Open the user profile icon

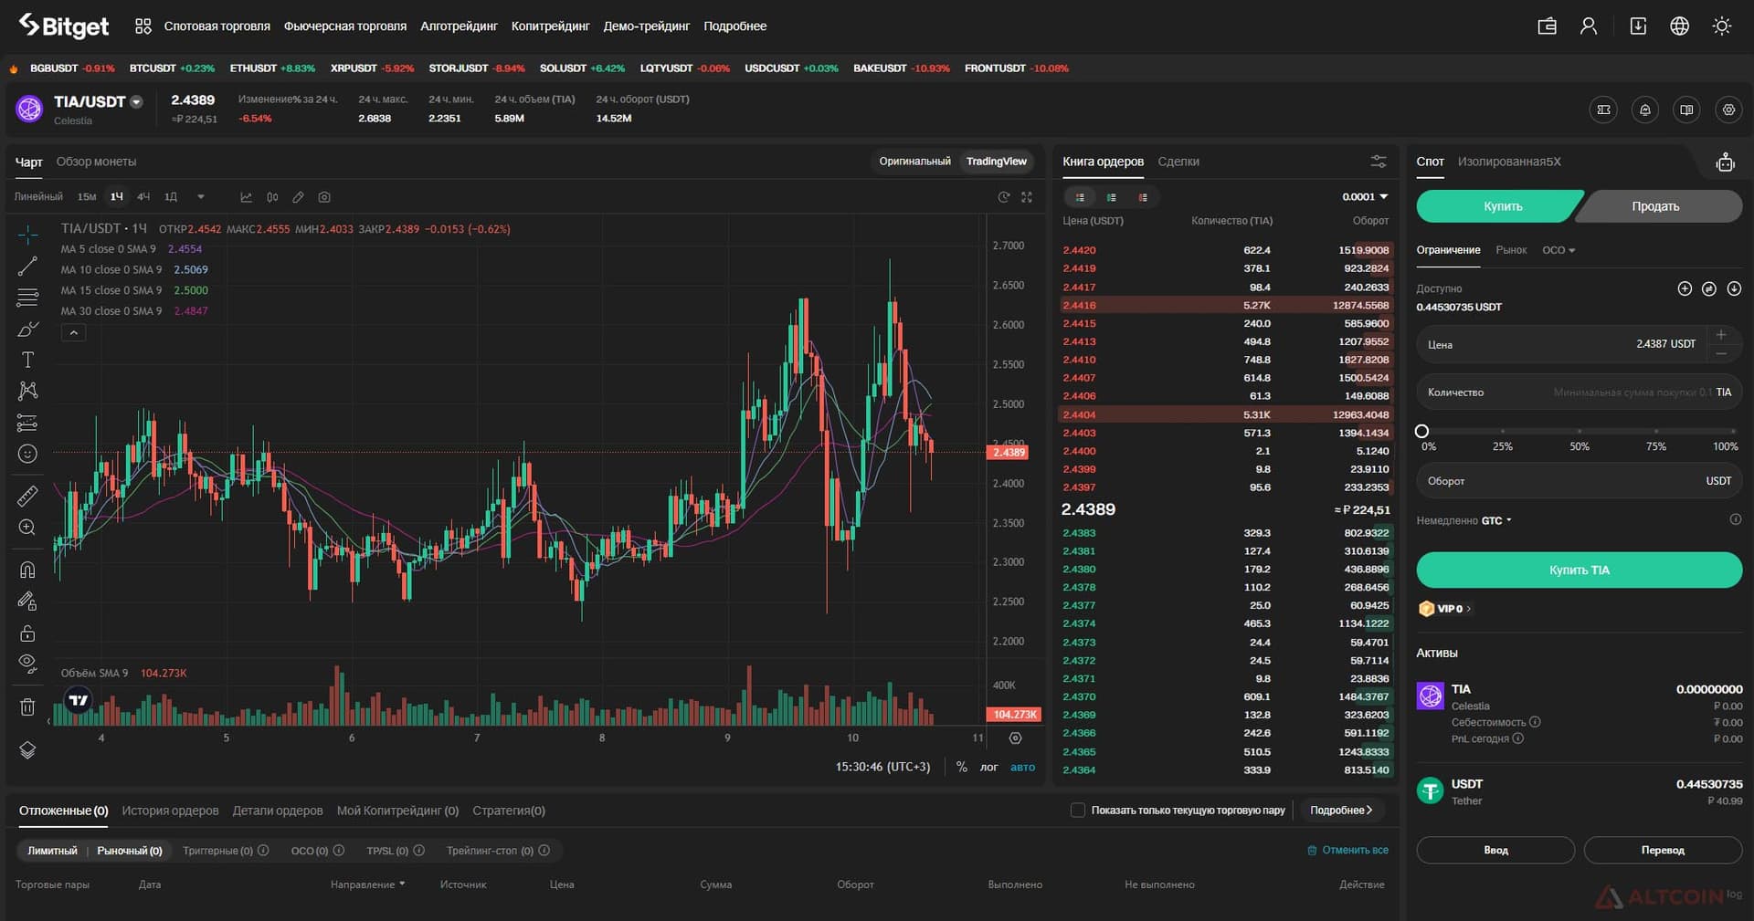tap(1589, 26)
